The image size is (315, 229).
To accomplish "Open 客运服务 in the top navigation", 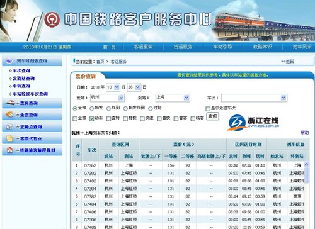I will click(x=143, y=47).
